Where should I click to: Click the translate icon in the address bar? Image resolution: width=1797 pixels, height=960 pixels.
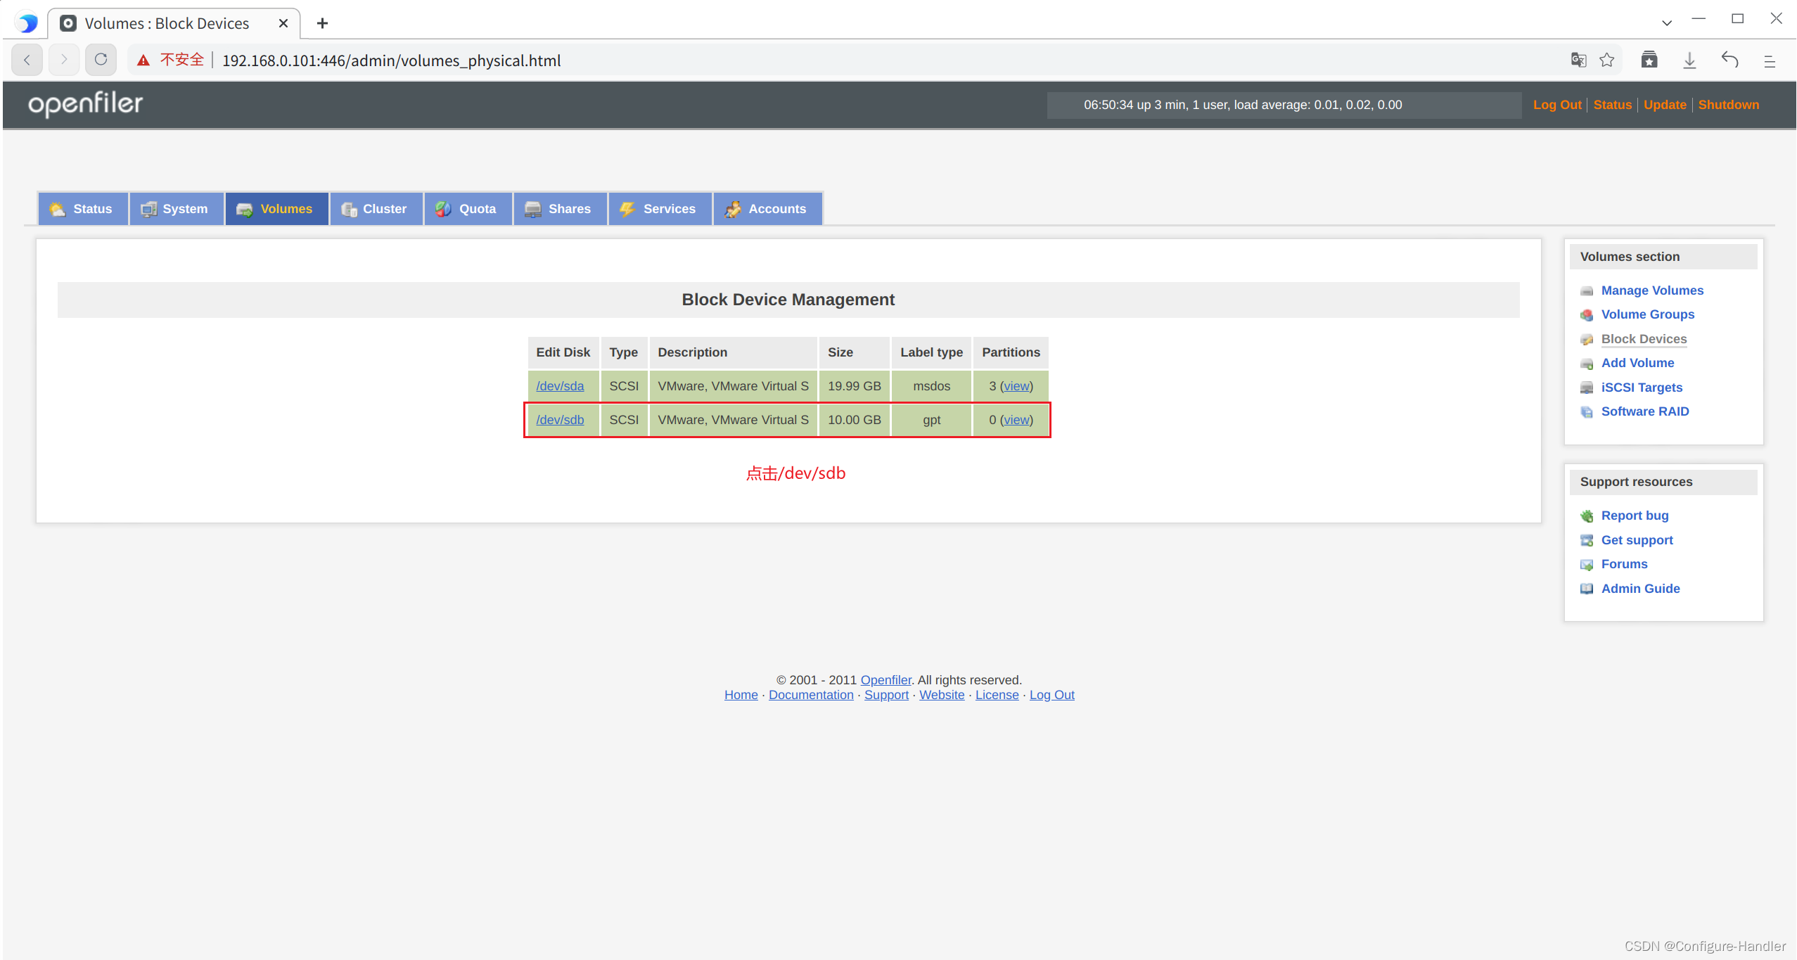point(1578,60)
